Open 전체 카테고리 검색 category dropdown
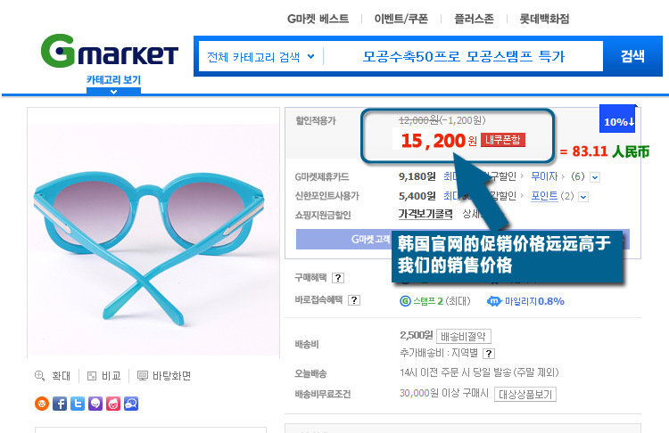The height and width of the screenshot is (433, 669). [260, 57]
